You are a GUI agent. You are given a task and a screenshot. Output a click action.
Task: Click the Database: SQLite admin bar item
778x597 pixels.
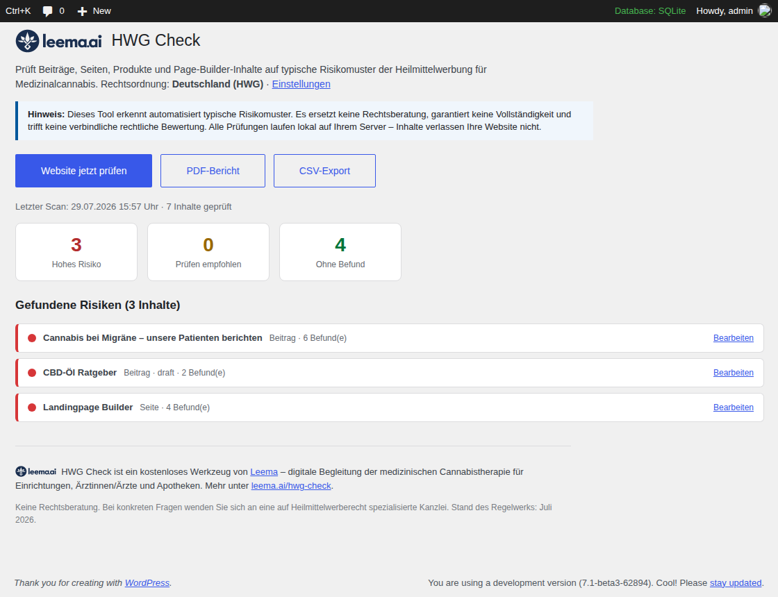click(x=650, y=11)
